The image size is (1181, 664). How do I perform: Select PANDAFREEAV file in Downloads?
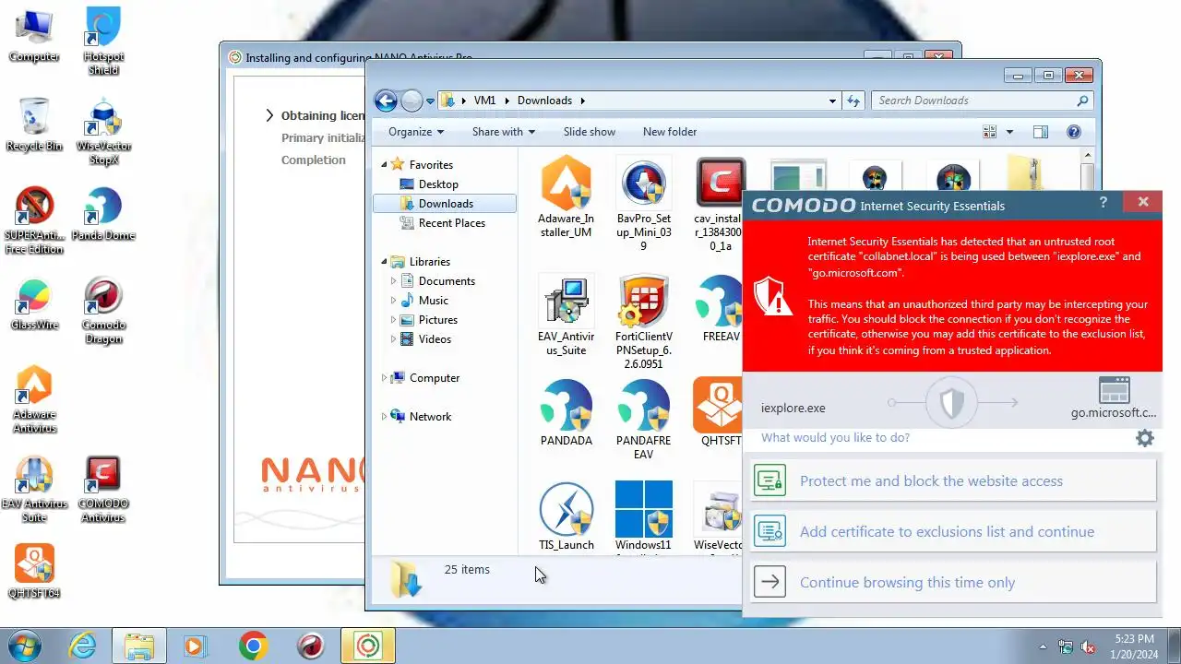(x=643, y=420)
